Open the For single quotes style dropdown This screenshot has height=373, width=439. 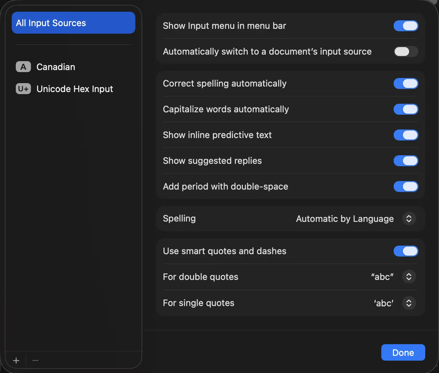pyautogui.click(x=409, y=303)
